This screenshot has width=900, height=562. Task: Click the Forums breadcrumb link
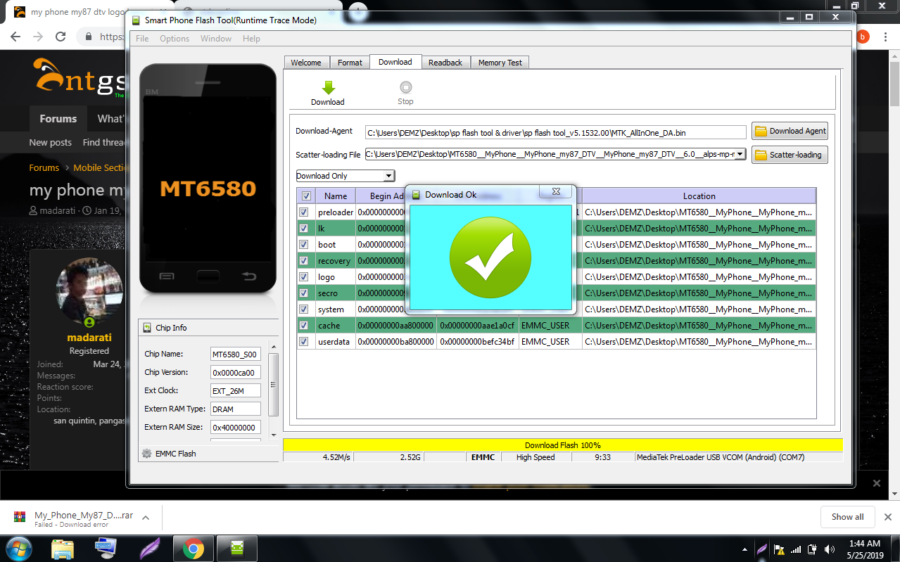point(44,167)
